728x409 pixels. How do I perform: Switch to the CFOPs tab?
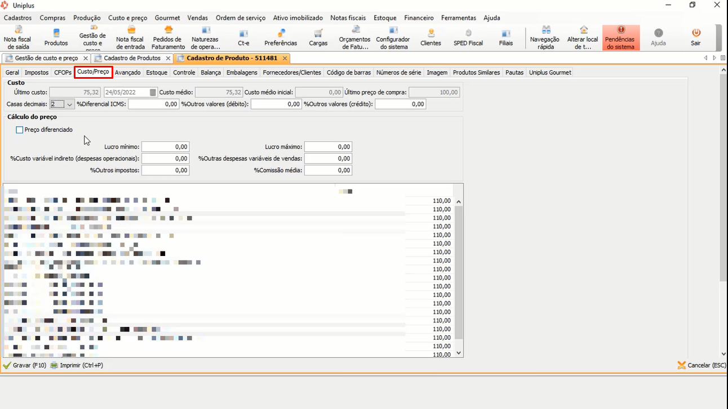[x=63, y=73]
